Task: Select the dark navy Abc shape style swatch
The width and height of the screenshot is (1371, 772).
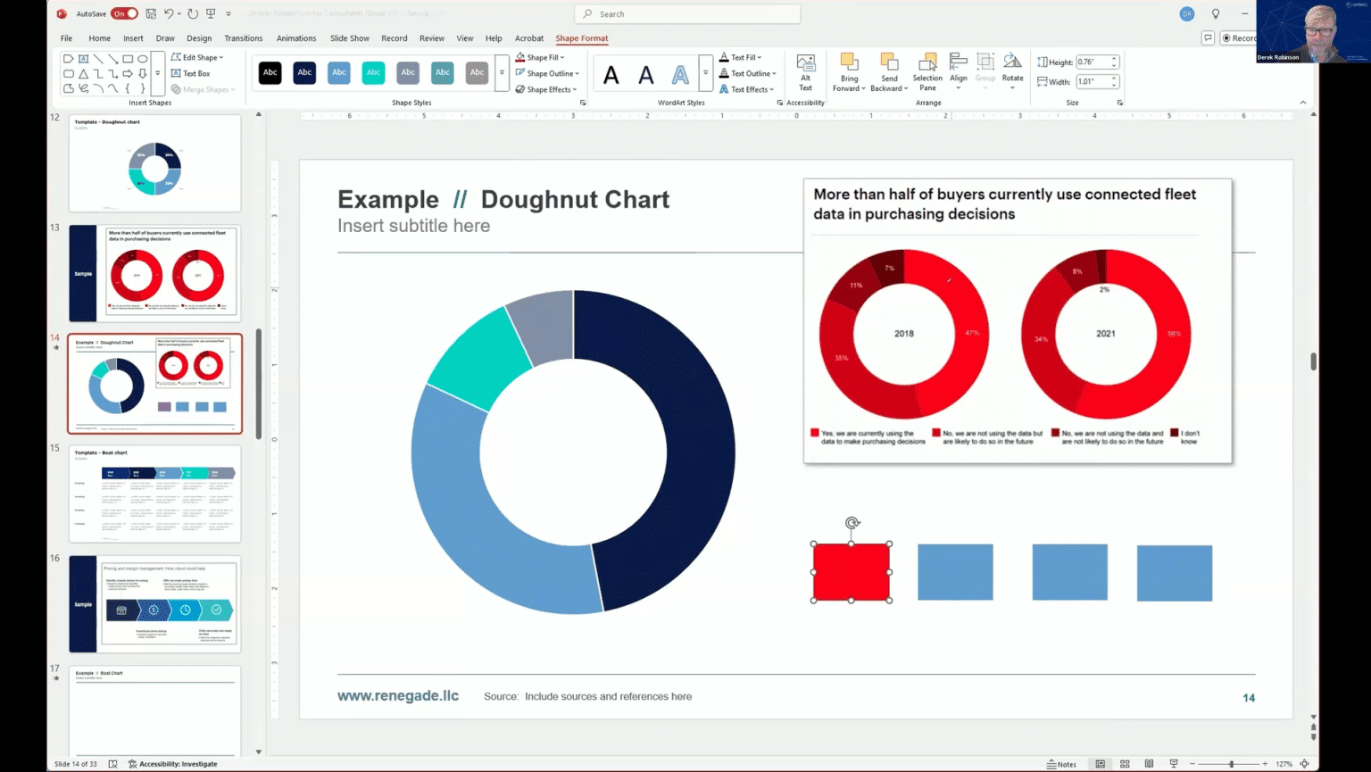Action: (x=304, y=72)
